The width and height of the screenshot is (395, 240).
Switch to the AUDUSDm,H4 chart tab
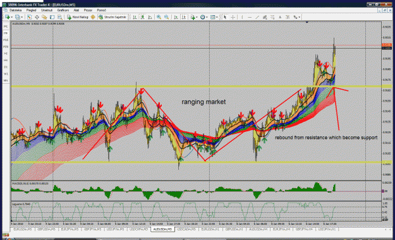pyautogui.click(x=258, y=229)
